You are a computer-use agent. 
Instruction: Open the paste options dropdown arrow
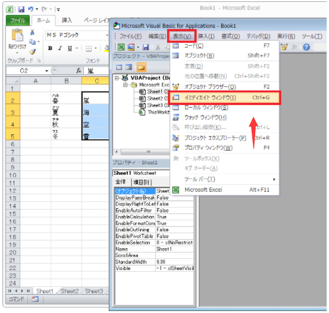coord(17,53)
